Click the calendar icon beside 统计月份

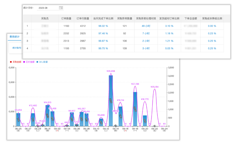click(61, 8)
